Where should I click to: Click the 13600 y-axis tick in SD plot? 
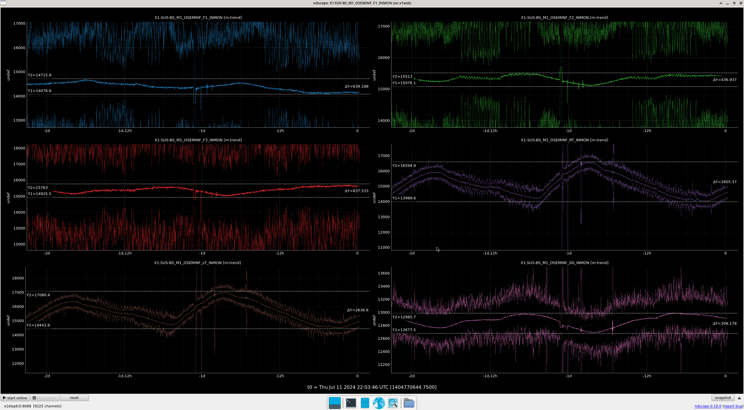pyautogui.click(x=384, y=273)
